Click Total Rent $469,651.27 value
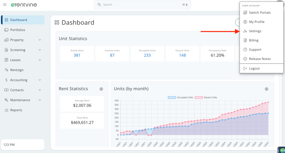 pyautogui.click(x=82, y=122)
